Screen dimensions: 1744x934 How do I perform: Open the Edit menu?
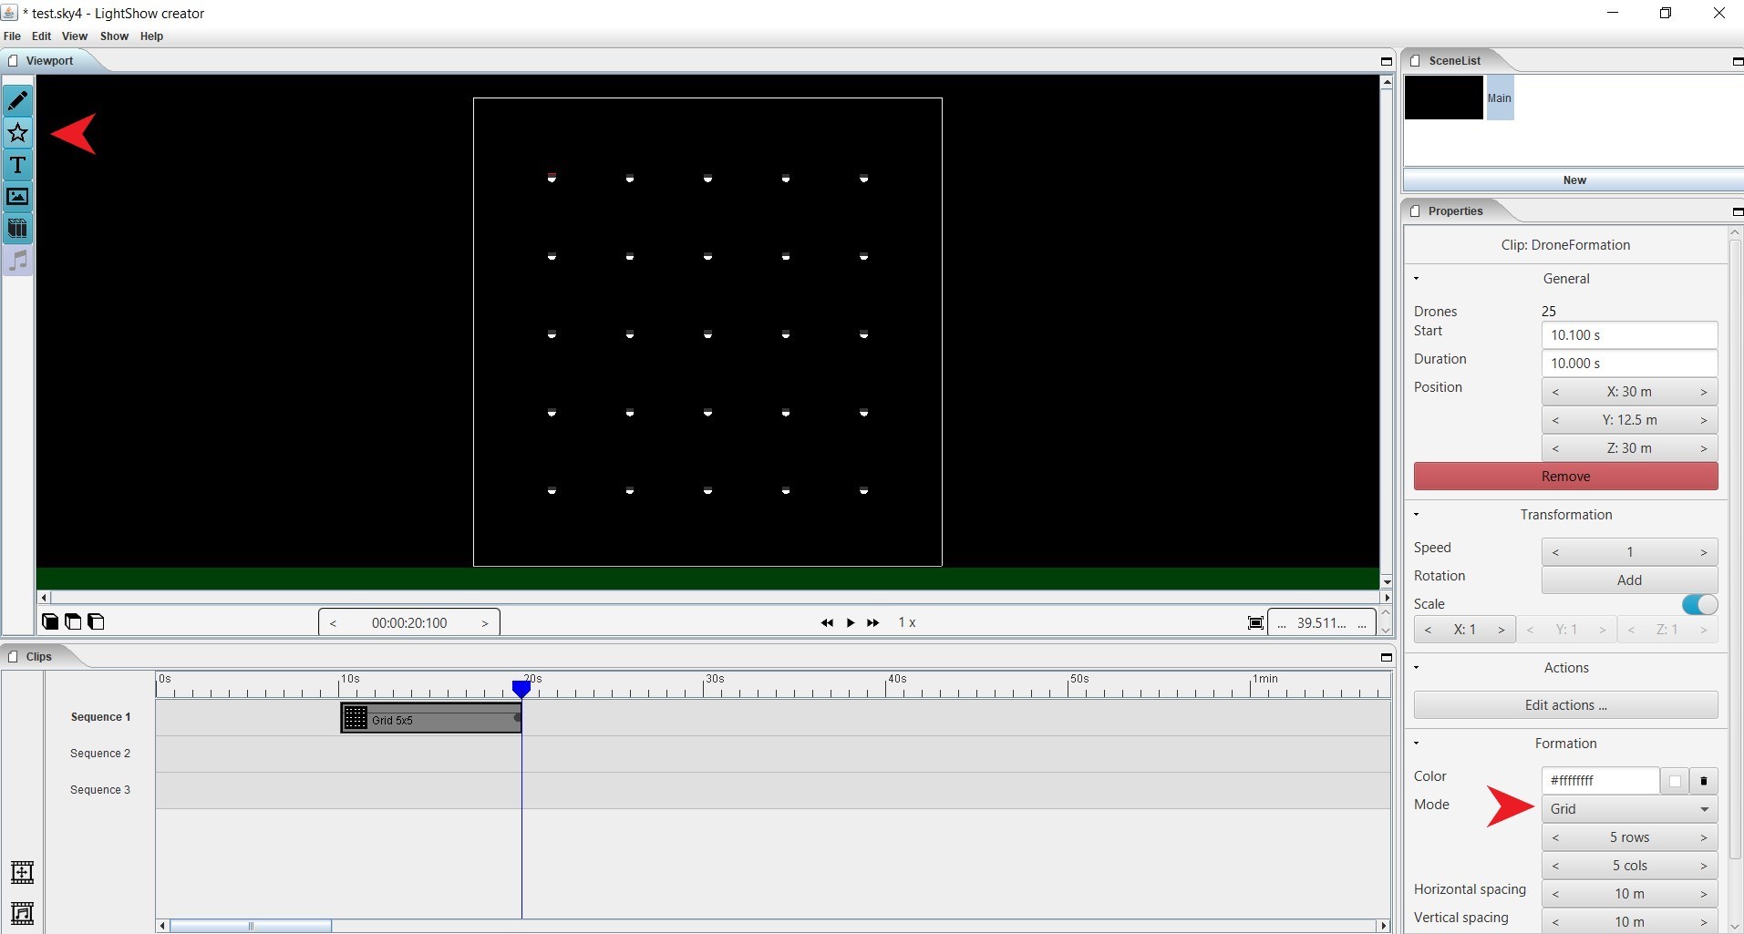42,36
